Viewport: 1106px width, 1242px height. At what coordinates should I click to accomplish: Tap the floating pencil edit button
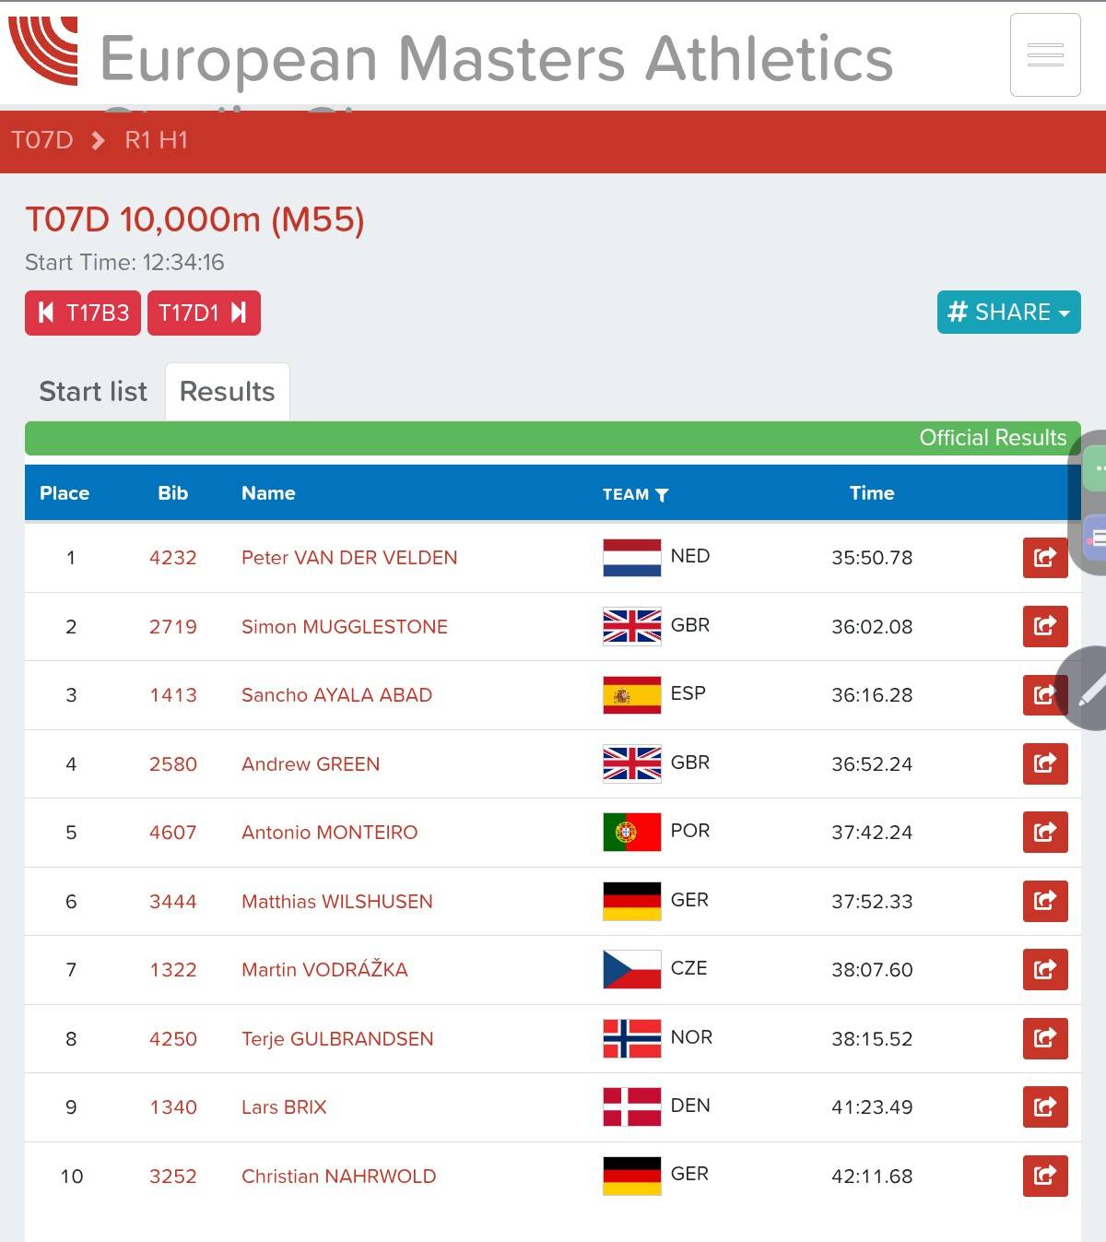pos(1088,689)
